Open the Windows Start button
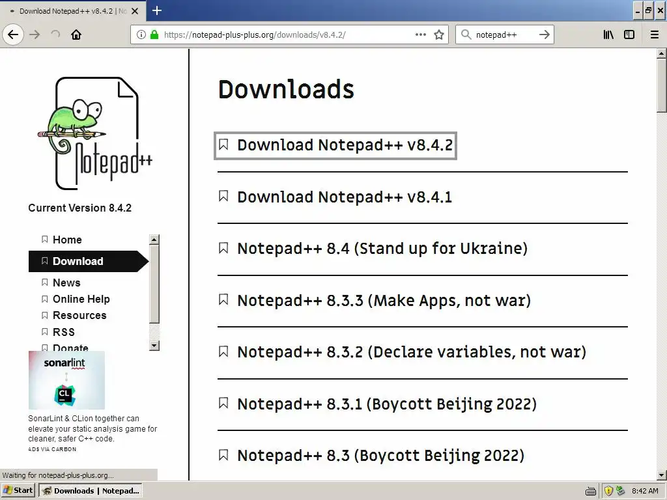 (18, 490)
